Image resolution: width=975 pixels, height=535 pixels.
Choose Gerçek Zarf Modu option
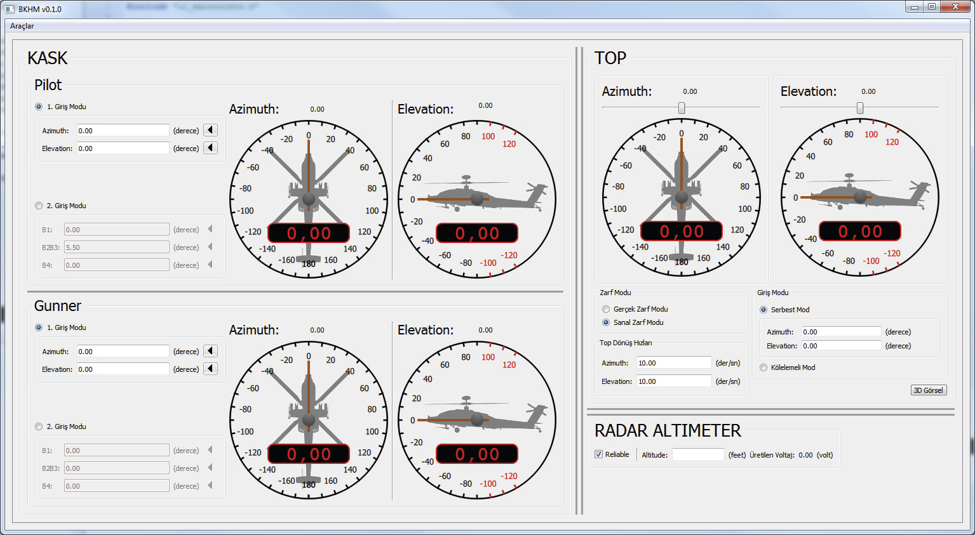pos(605,309)
